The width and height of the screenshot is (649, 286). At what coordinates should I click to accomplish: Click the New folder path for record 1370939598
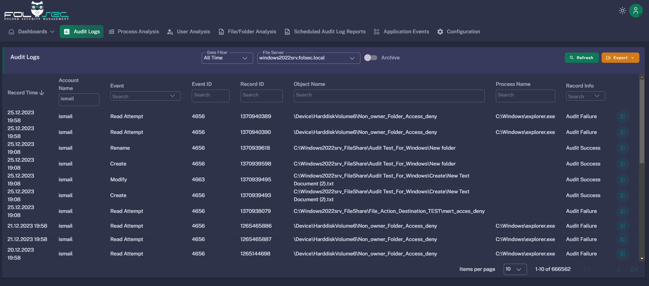374,164
